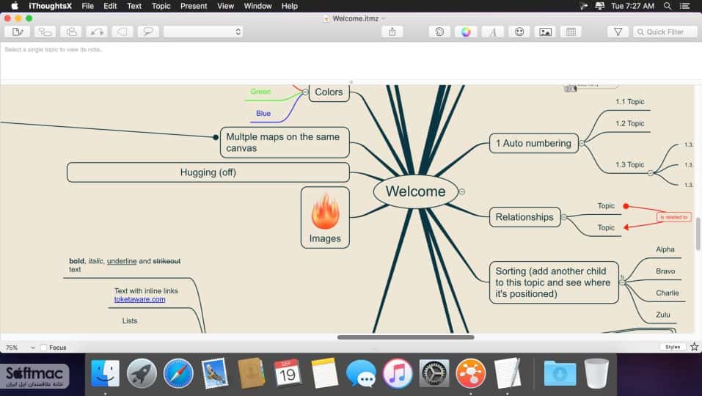Click the add sibling topic toolbar icon
Image resolution: width=702 pixels, height=396 pixels.
pyautogui.click(x=70, y=32)
